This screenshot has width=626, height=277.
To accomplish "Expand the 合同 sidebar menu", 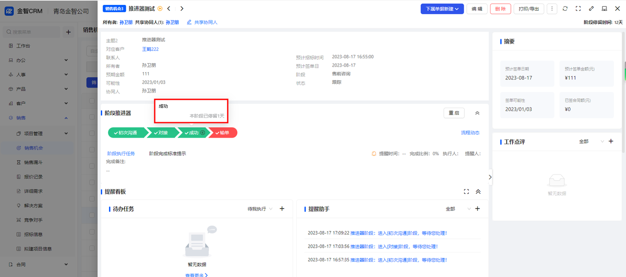I will (x=66, y=264).
